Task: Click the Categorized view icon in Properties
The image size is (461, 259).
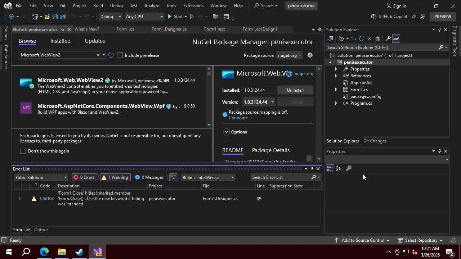Action: pos(330,168)
